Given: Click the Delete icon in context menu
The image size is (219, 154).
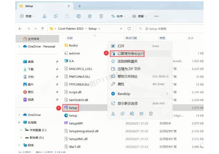Looking at the screenshot, I should point(151,114).
